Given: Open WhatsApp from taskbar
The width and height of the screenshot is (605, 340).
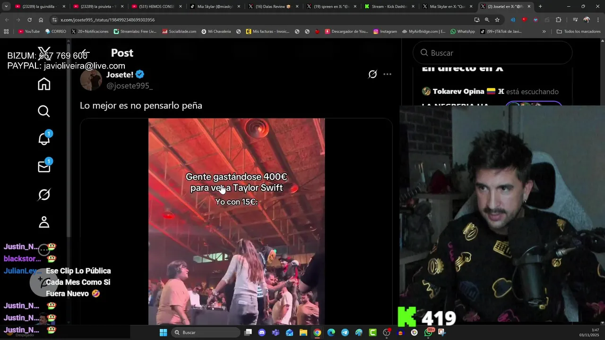Looking at the screenshot, I should pyautogui.click(x=428, y=332).
